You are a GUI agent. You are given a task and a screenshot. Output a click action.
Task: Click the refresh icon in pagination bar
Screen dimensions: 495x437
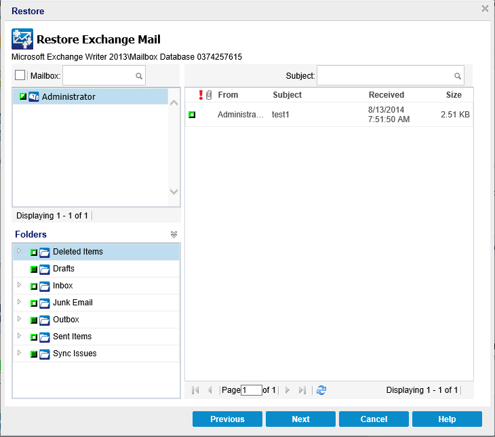point(321,390)
